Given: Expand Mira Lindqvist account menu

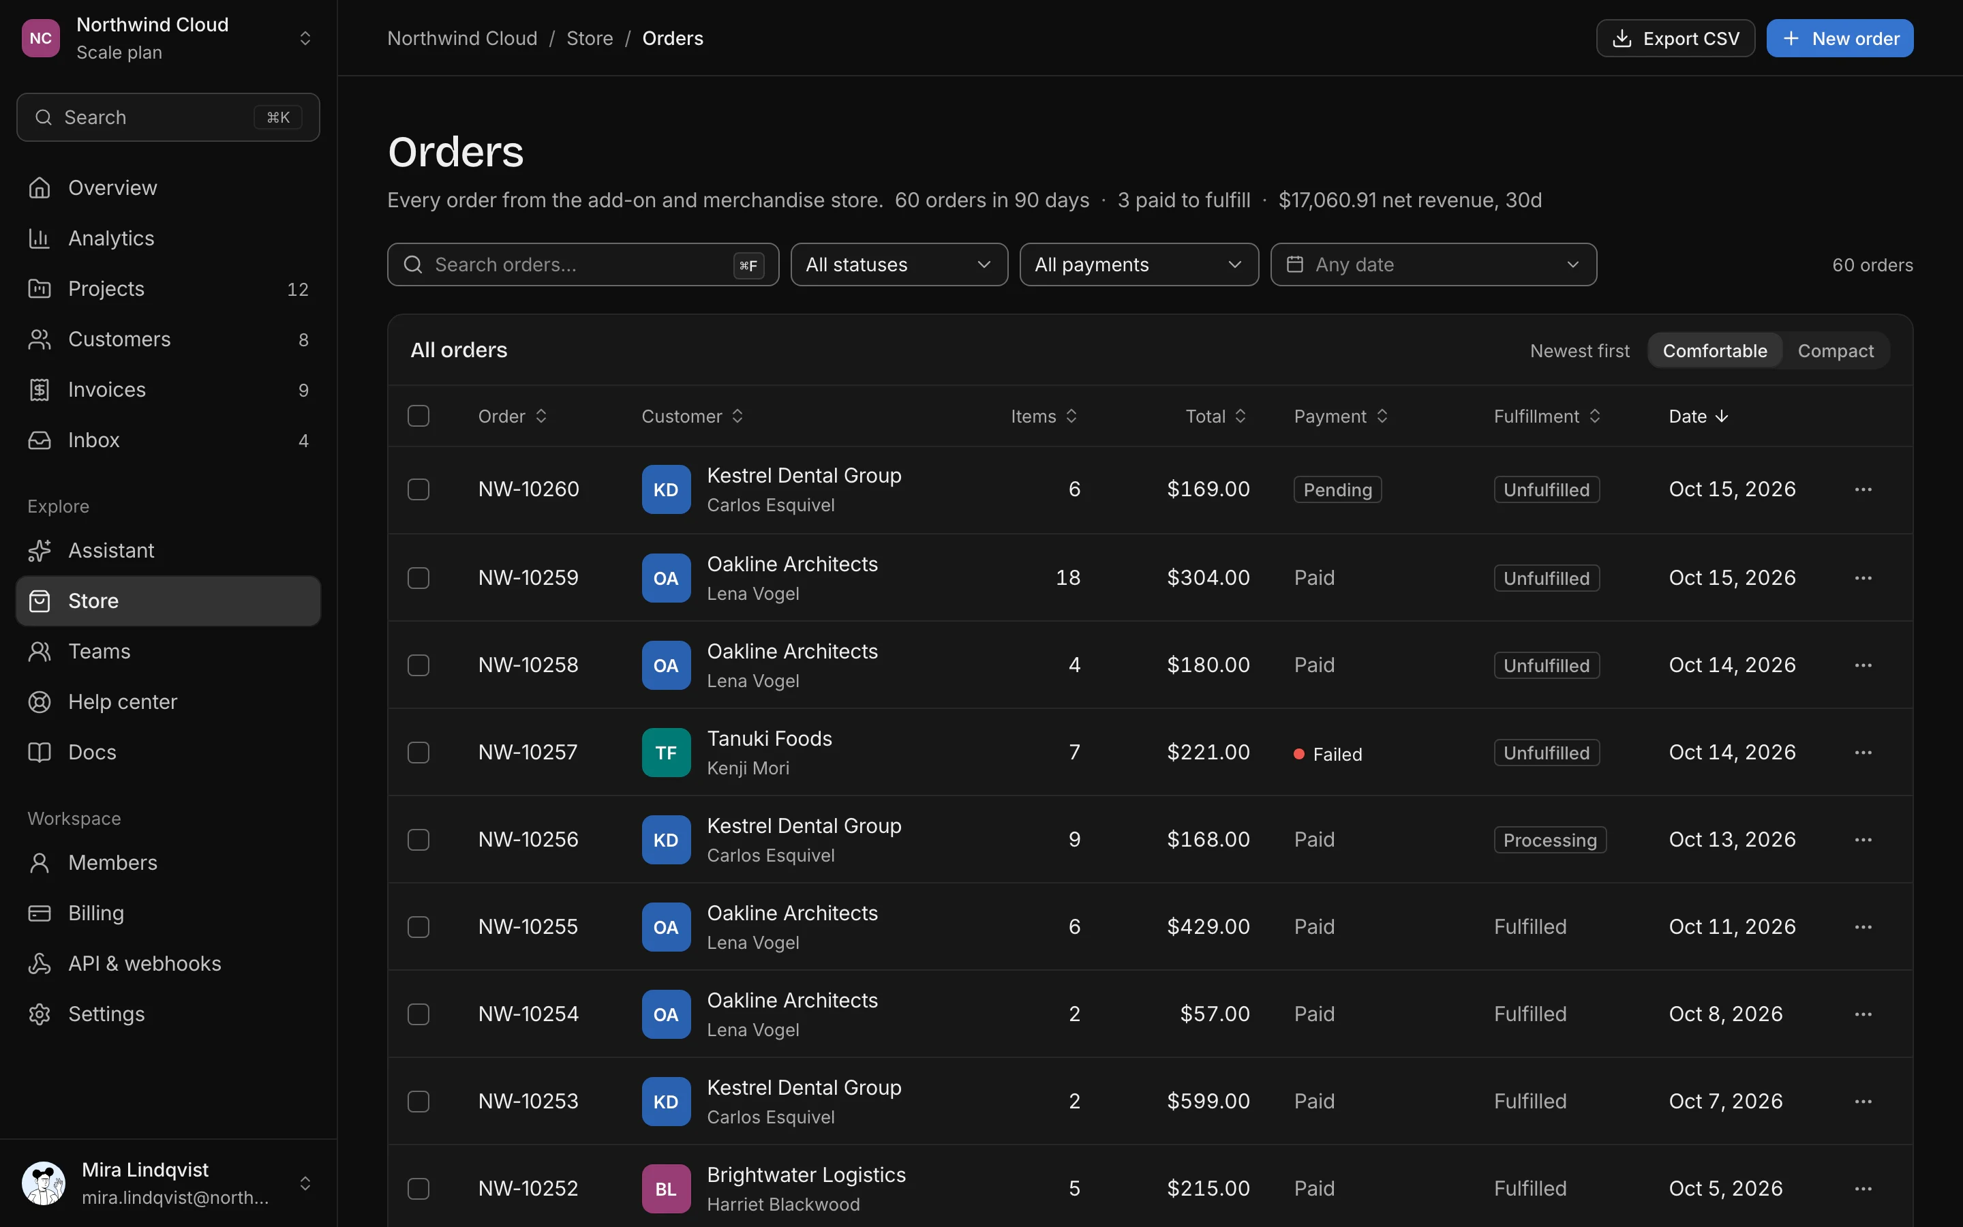Looking at the screenshot, I should coord(168,1183).
